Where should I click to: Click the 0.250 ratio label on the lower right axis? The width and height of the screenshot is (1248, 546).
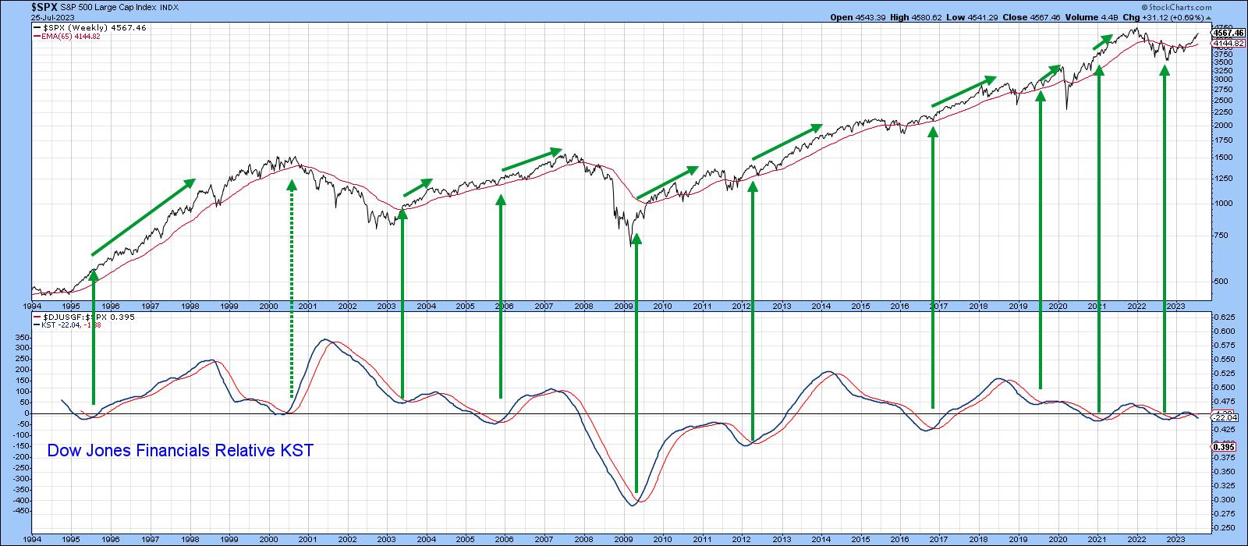pos(1226,527)
